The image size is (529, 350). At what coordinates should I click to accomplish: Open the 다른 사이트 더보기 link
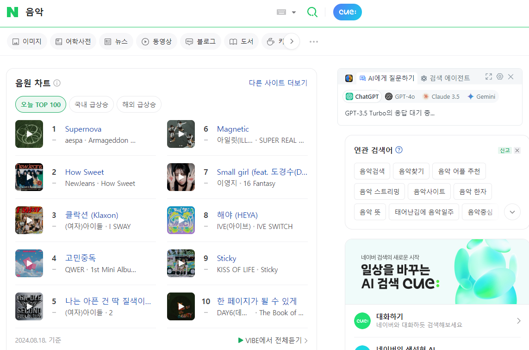(x=278, y=83)
